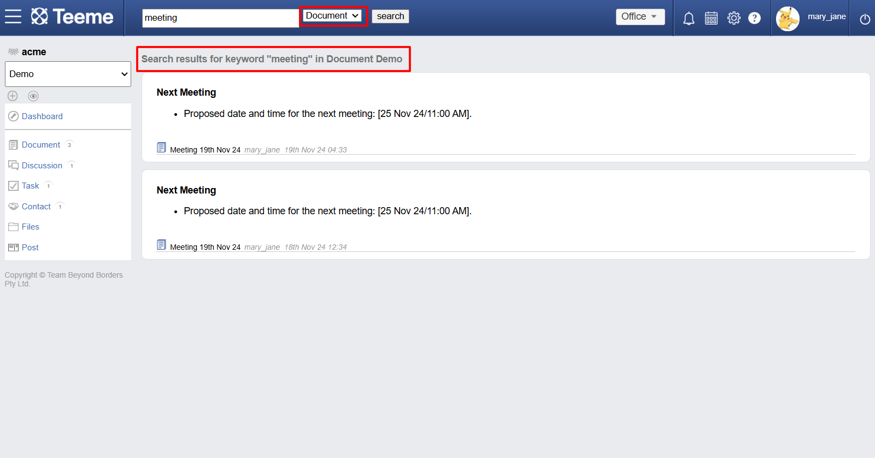Click the Files folder icon
The image size is (875, 458).
tap(14, 227)
